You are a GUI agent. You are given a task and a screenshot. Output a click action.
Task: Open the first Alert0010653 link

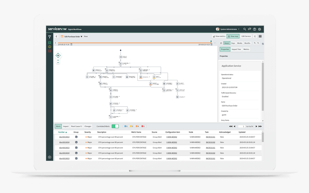tap(64, 137)
